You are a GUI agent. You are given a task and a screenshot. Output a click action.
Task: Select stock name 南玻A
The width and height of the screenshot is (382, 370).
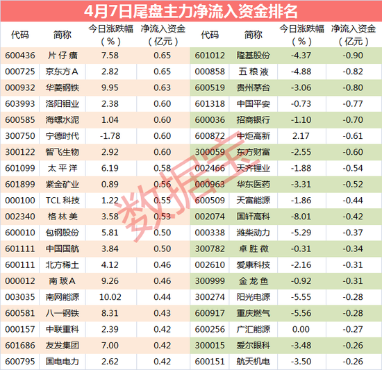pyautogui.click(x=62, y=281)
